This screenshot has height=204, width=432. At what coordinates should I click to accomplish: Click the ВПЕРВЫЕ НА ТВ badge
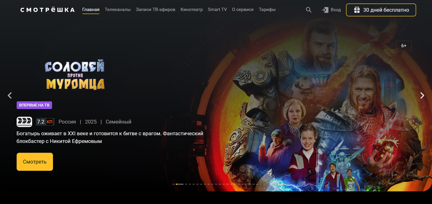tap(34, 105)
